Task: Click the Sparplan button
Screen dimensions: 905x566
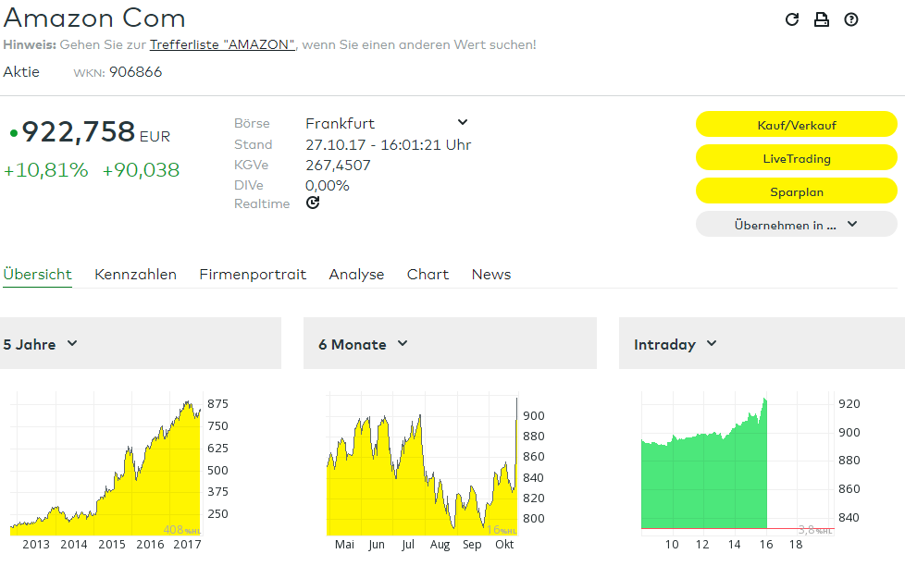Action: [x=797, y=191]
